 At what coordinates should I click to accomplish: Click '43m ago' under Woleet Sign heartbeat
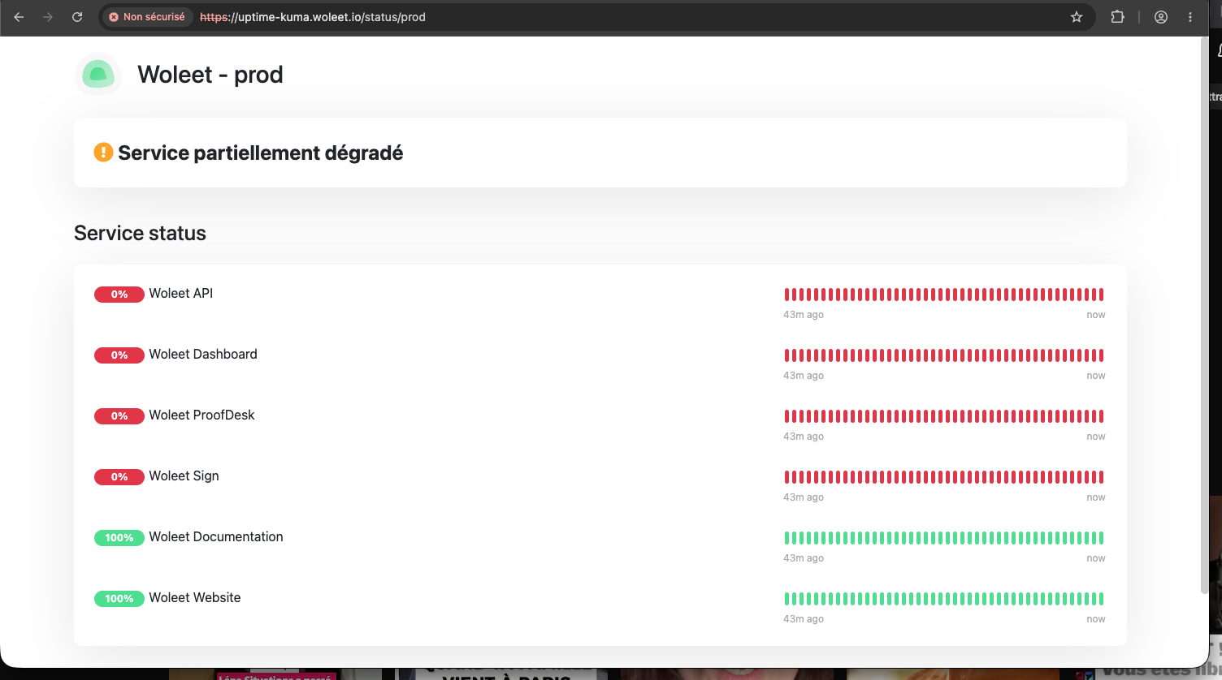[x=804, y=497]
